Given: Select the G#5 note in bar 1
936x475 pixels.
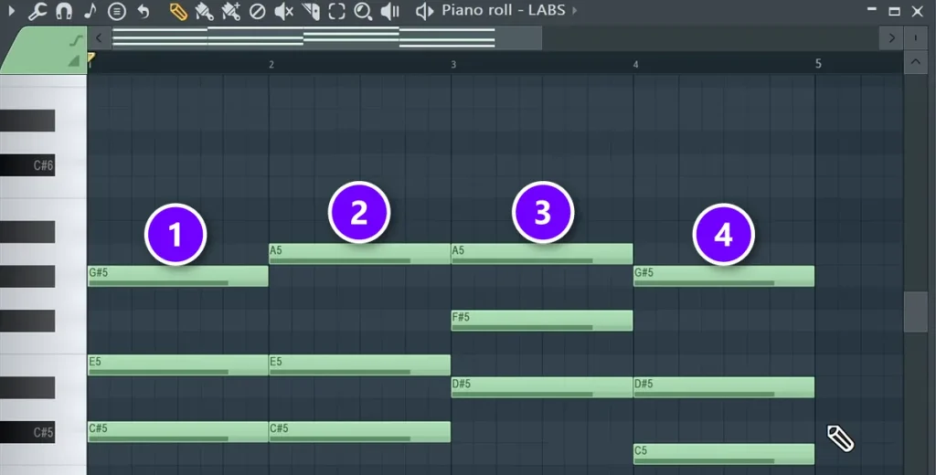Looking at the screenshot, I should (178, 276).
